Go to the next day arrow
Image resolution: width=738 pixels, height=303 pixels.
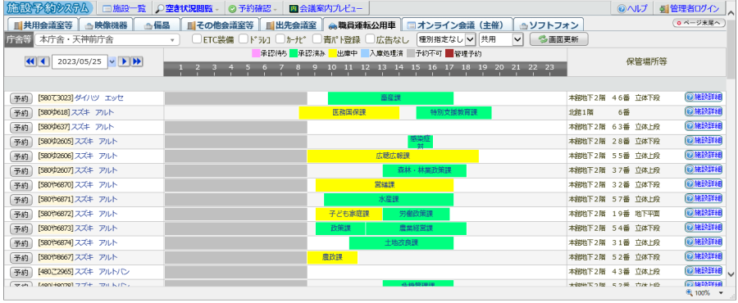pyautogui.click(x=124, y=61)
